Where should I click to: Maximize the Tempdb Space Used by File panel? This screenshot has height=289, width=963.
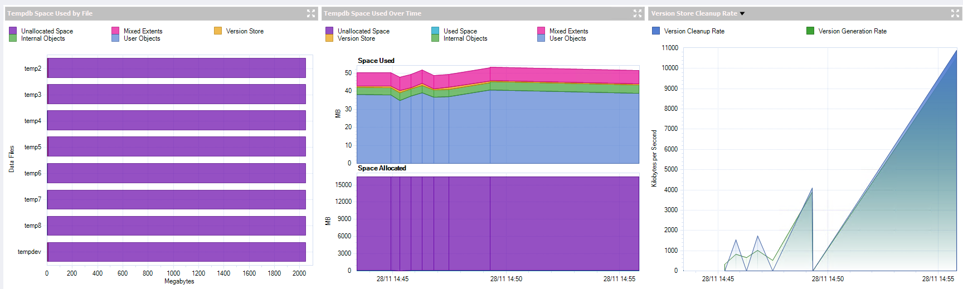pos(311,13)
